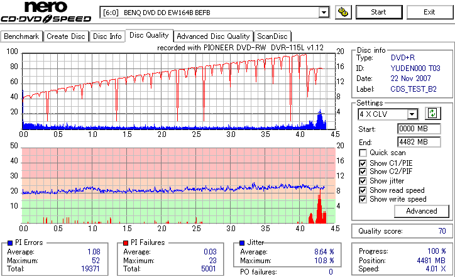Uncheck Show C2/PIF
455x277 pixels.
(363, 171)
